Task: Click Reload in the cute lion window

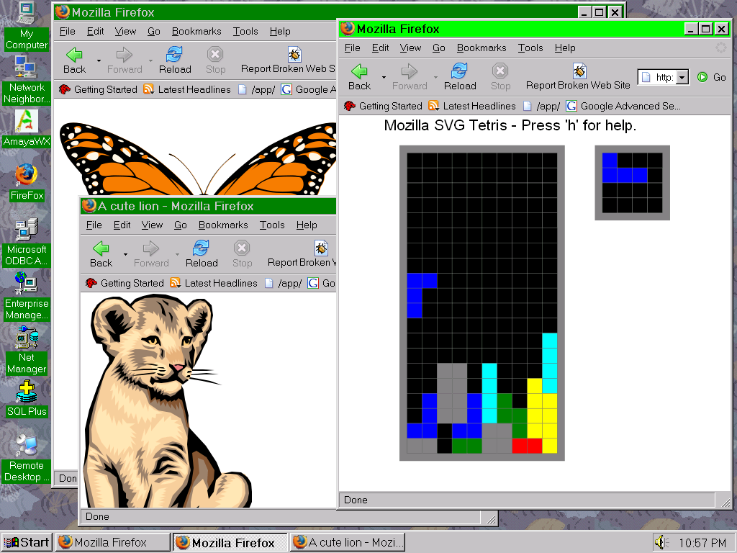Action: [x=202, y=248]
